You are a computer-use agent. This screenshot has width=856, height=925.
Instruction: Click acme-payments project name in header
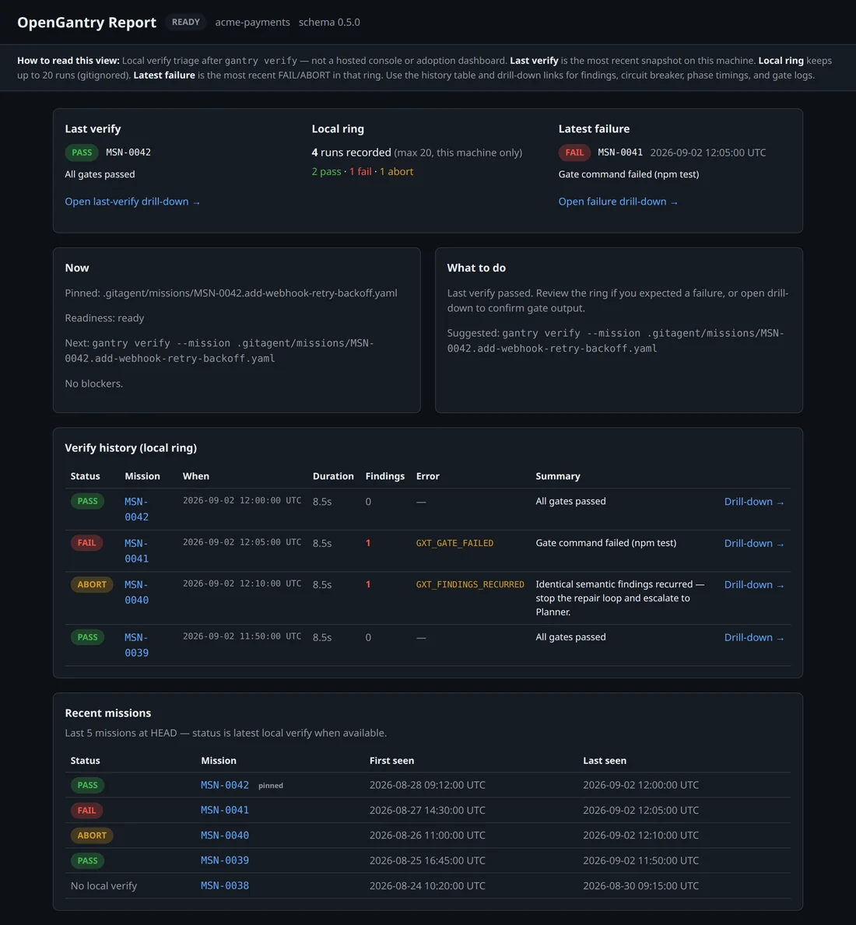pos(252,23)
